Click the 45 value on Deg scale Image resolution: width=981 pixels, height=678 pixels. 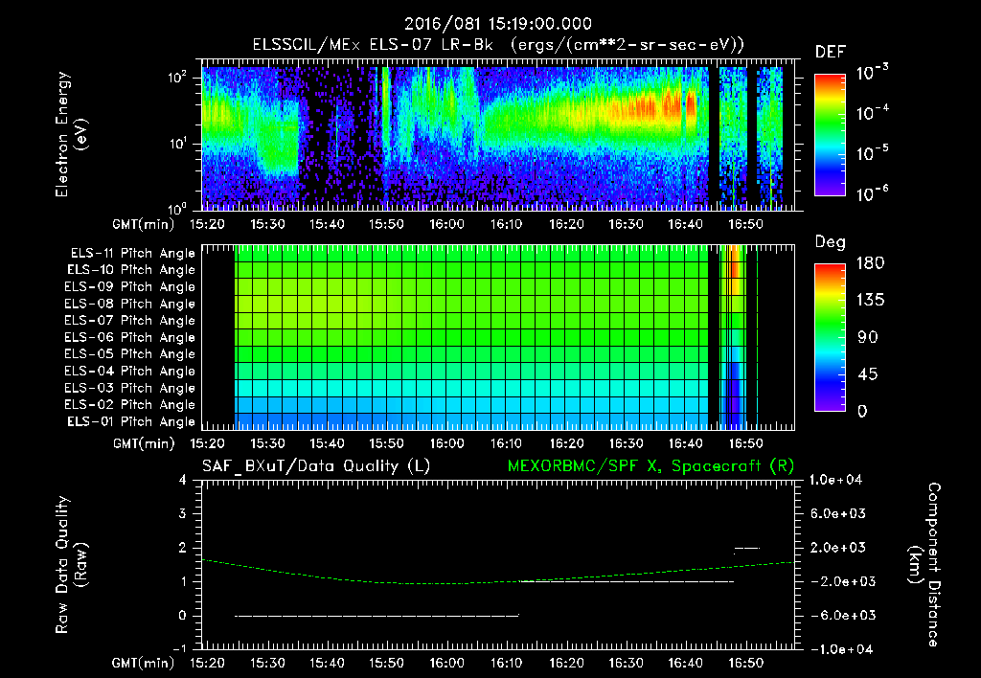tap(868, 374)
